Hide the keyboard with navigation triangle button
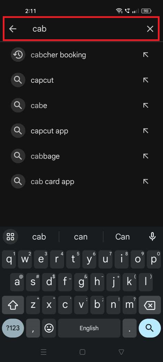 121,352
